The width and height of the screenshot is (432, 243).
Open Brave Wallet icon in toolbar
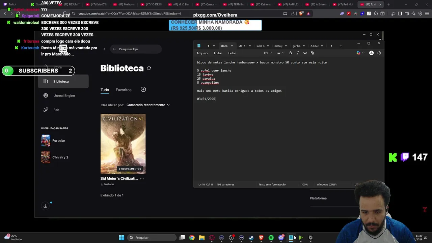[x=407, y=13]
